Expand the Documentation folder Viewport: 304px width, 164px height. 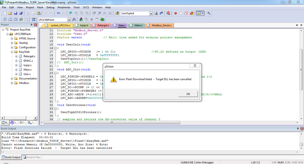(x=12, y=79)
